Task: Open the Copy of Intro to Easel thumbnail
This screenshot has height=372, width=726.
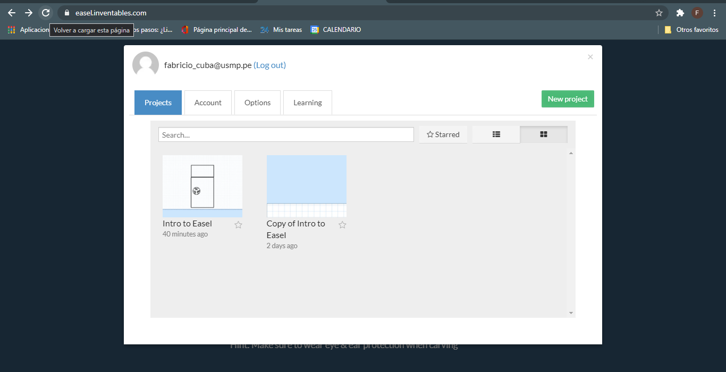Action: coord(307,186)
